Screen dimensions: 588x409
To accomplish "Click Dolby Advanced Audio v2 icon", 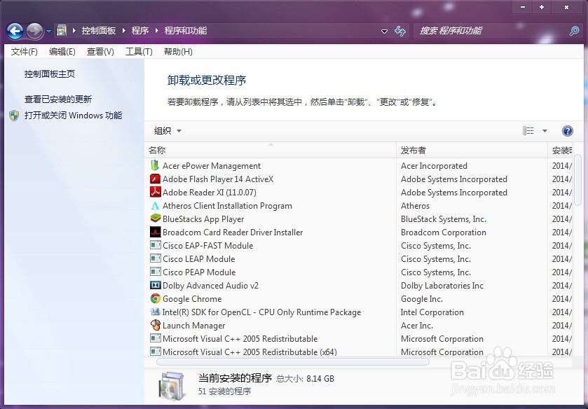I will (x=155, y=285).
